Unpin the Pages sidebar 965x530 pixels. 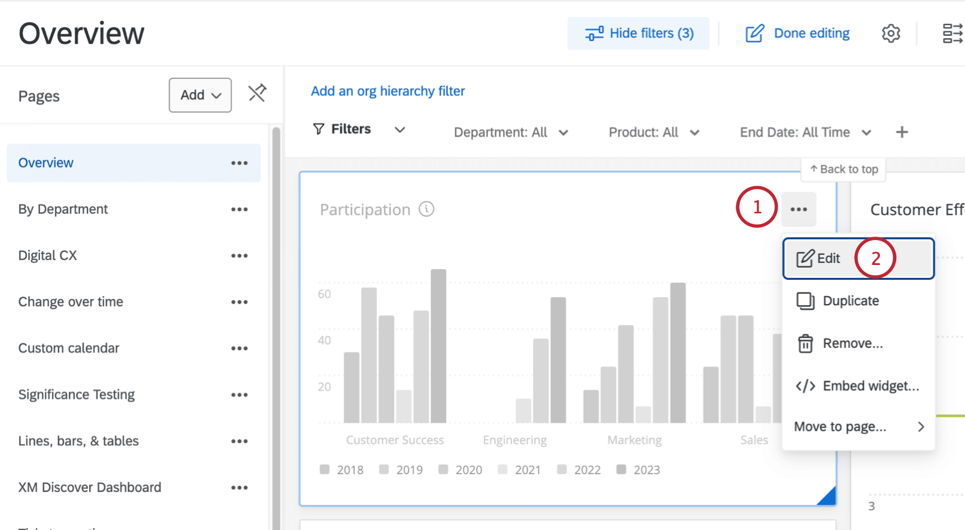(x=257, y=93)
